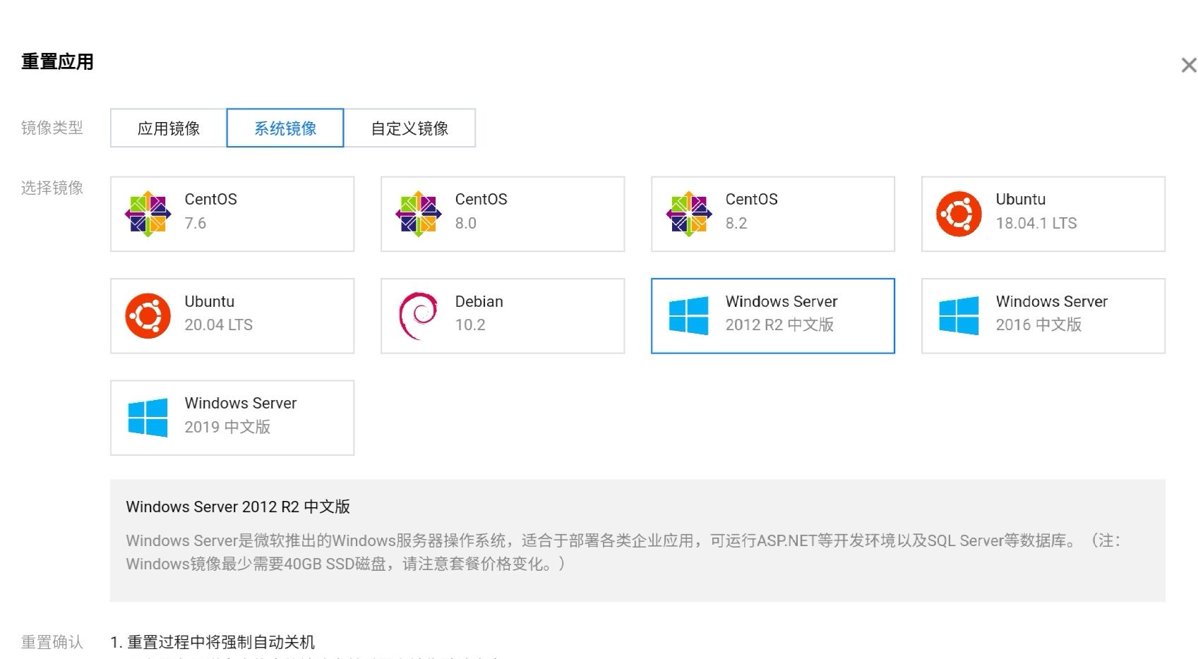Image resolution: width=1198 pixels, height=659 pixels.
Task: Select the Debian 10.2 swirl icon
Action: [418, 314]
